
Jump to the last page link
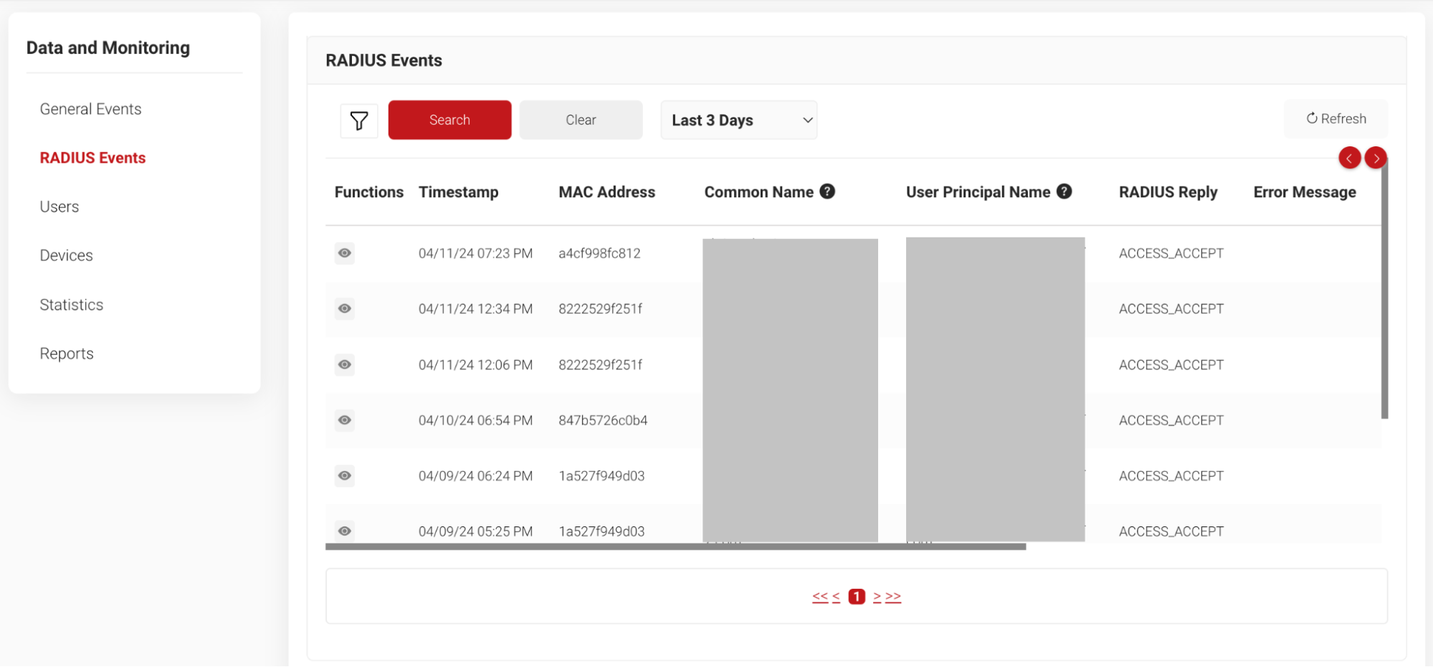(x=893, y=597)
